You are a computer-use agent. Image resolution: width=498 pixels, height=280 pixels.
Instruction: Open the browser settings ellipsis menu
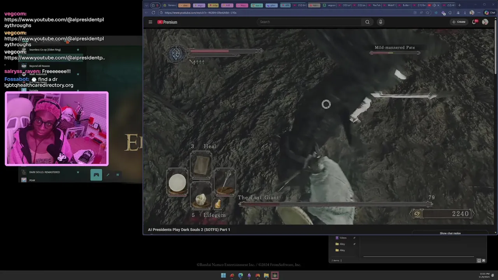click(x=479, y=12)
